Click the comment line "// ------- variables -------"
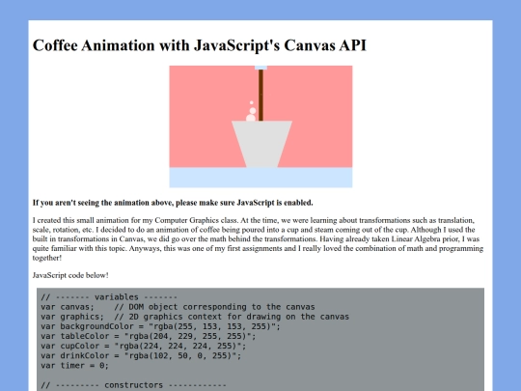This screenshot has height=391, width=521. tap(109, 297)
